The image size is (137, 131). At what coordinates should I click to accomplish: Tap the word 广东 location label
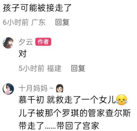coord(38,22)
